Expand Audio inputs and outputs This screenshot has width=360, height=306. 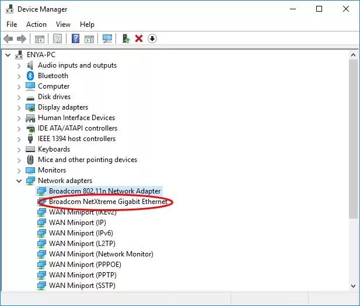pos(19,66)
